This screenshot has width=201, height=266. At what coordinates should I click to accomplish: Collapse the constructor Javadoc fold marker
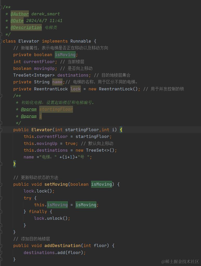click(1, 96)
